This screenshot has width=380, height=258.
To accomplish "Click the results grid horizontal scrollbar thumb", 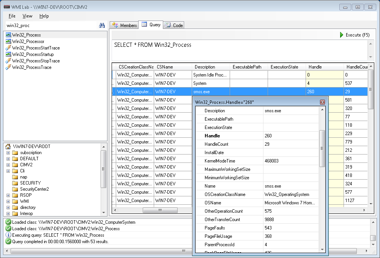I will pyautogui.click(x=160, y=210).
